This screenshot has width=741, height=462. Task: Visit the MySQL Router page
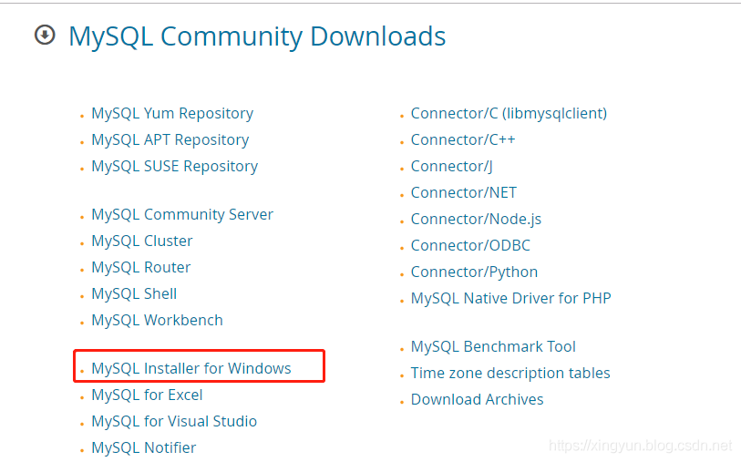tap(141, 268)
